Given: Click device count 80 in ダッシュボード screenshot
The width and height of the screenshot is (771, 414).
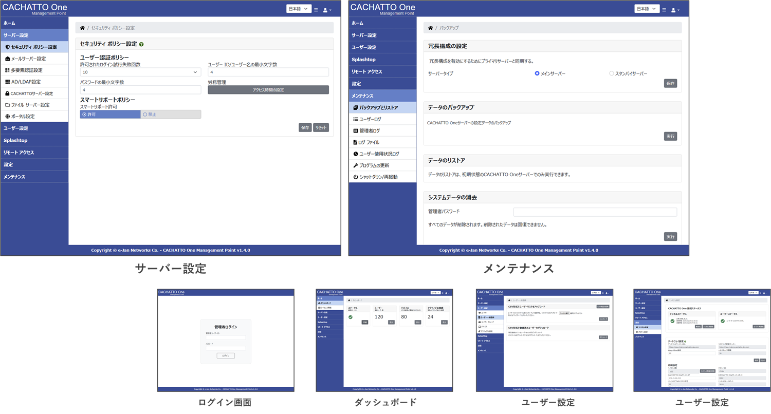Looking at the screenshot, I should 404,317.
